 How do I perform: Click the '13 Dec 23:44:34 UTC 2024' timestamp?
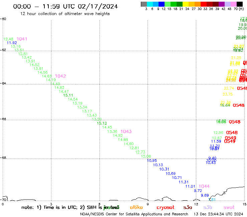pyautogui.click(x=218, y=214)
